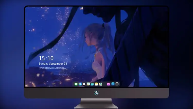Open the yellow Notes app in dock
The width and height of the screenshot is (193, 109).
[97, 84]
